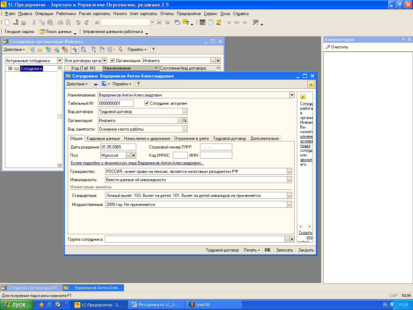Open main toolbar search combo box arrow
This screenshot has height=310, width=413.
[152, 22]
